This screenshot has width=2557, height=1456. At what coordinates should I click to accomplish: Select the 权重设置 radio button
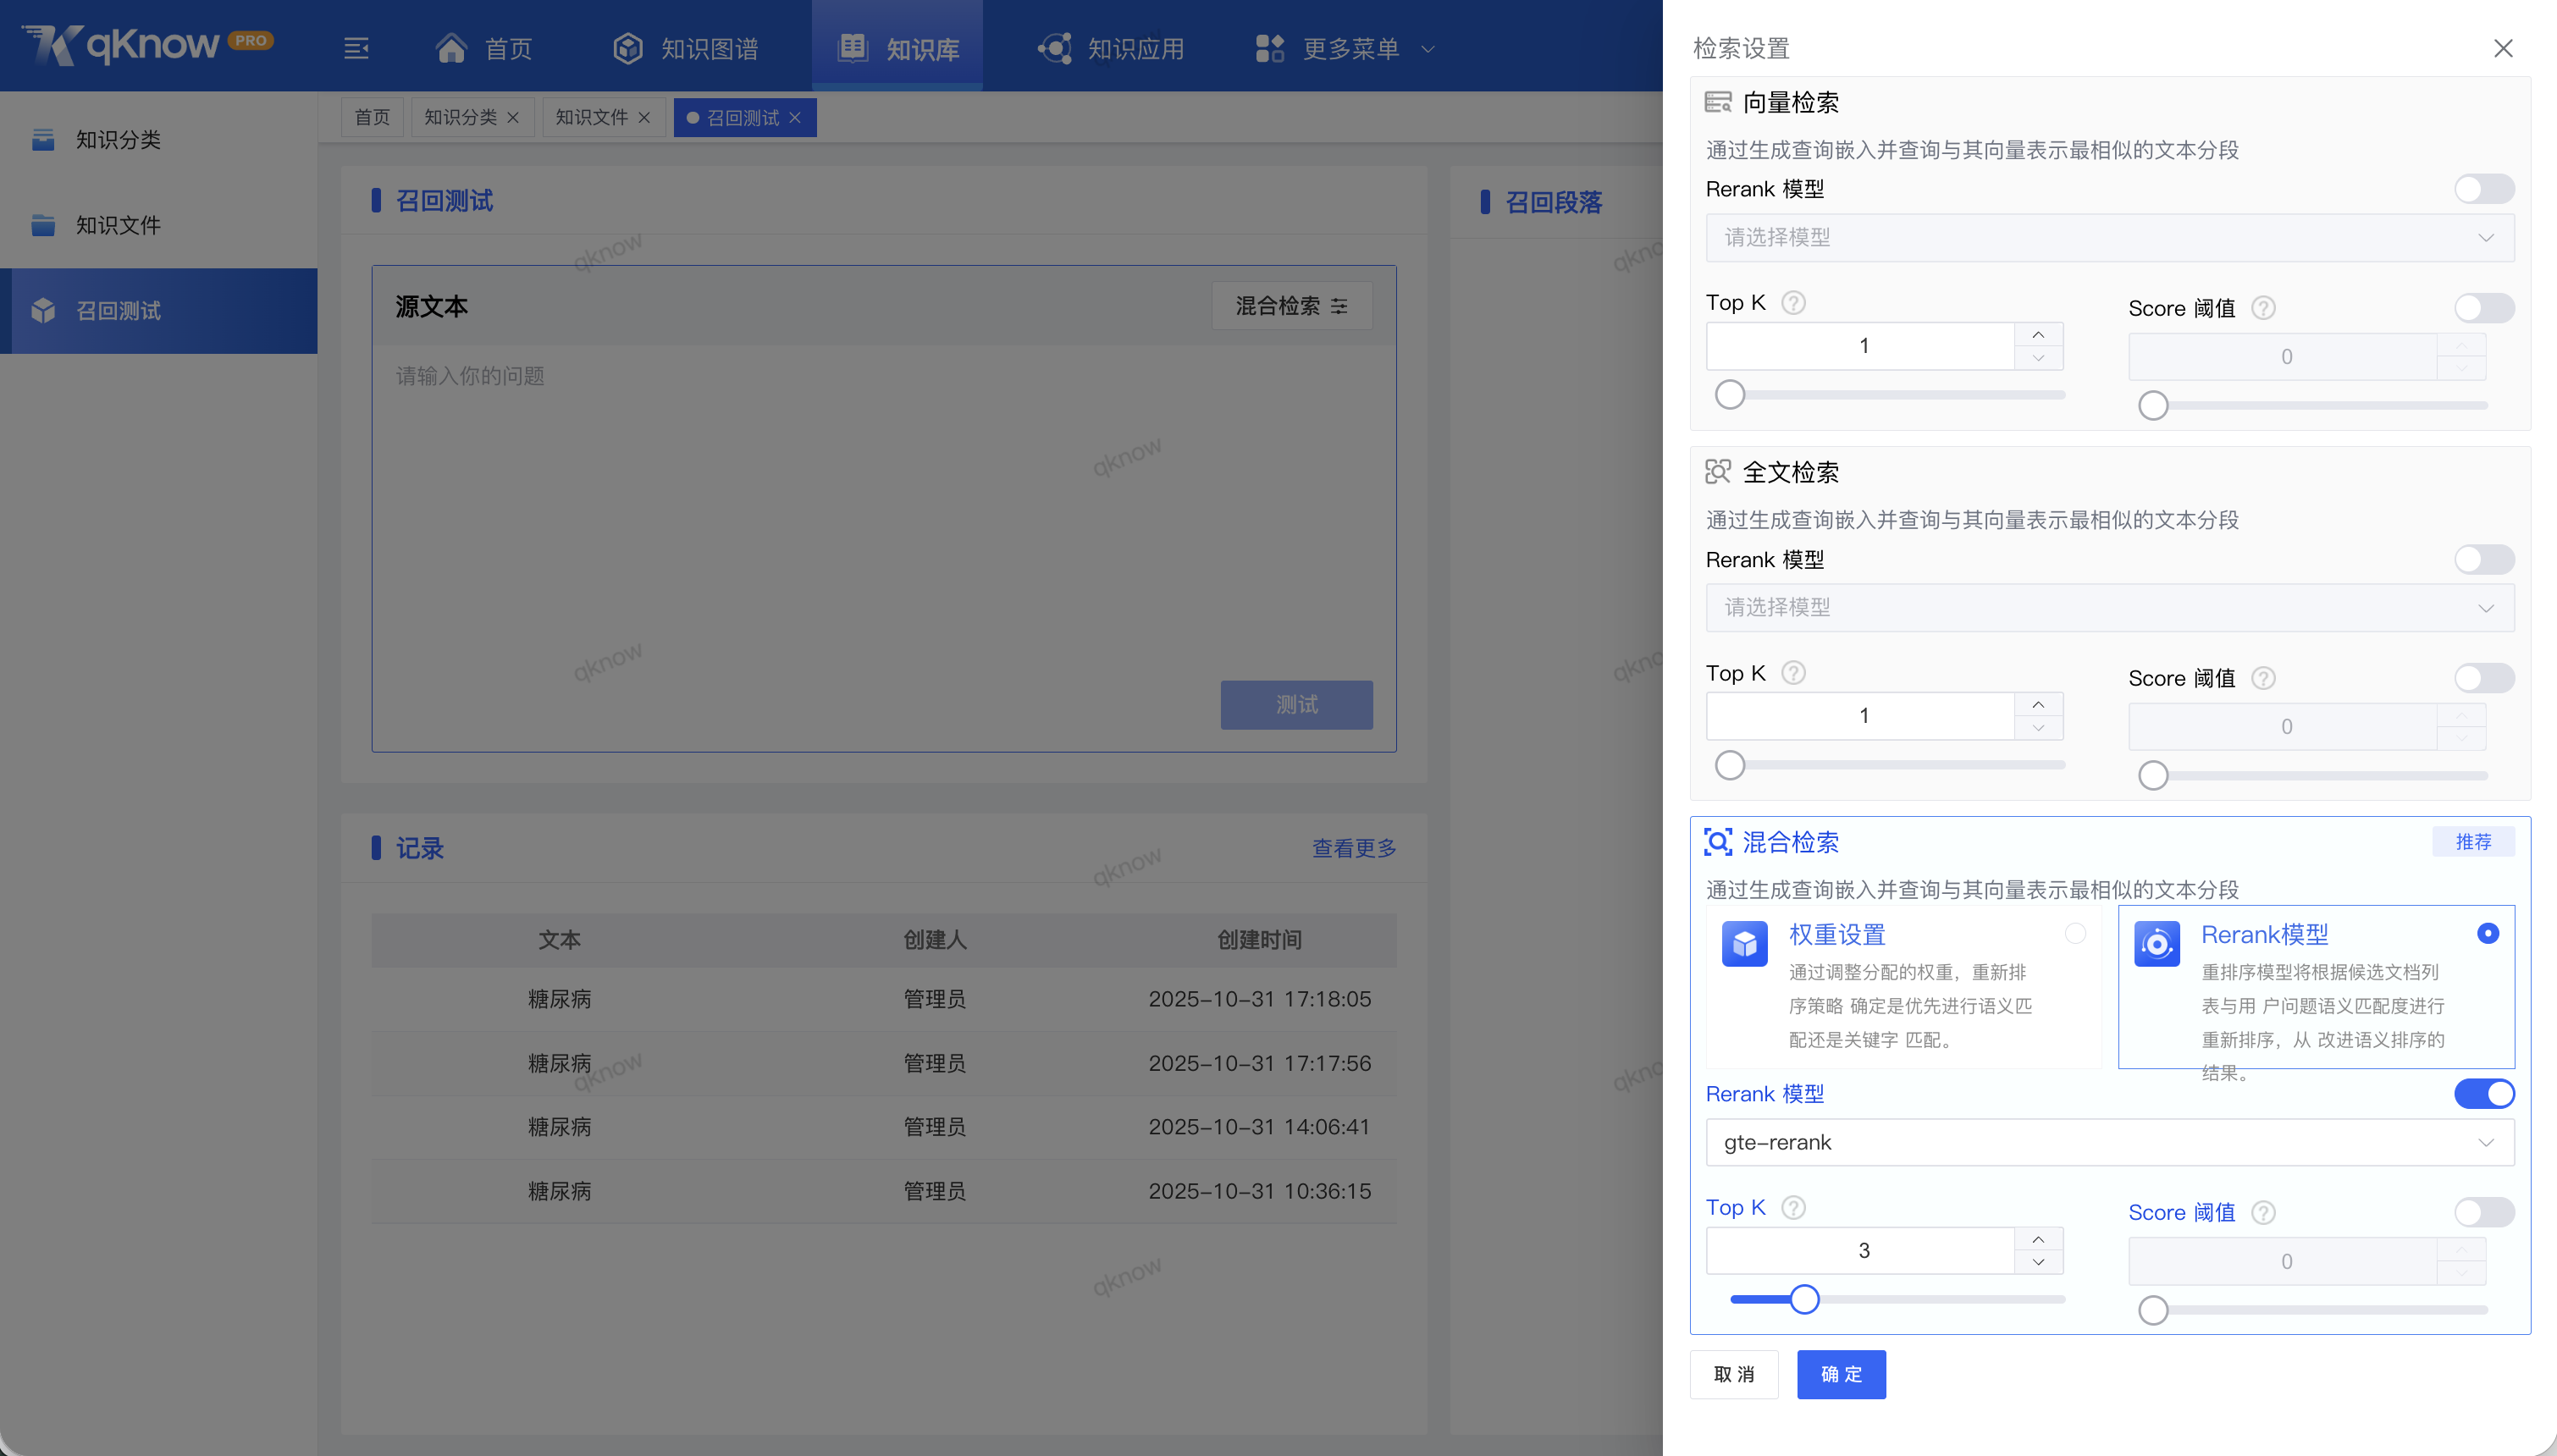coord(2076,932)
